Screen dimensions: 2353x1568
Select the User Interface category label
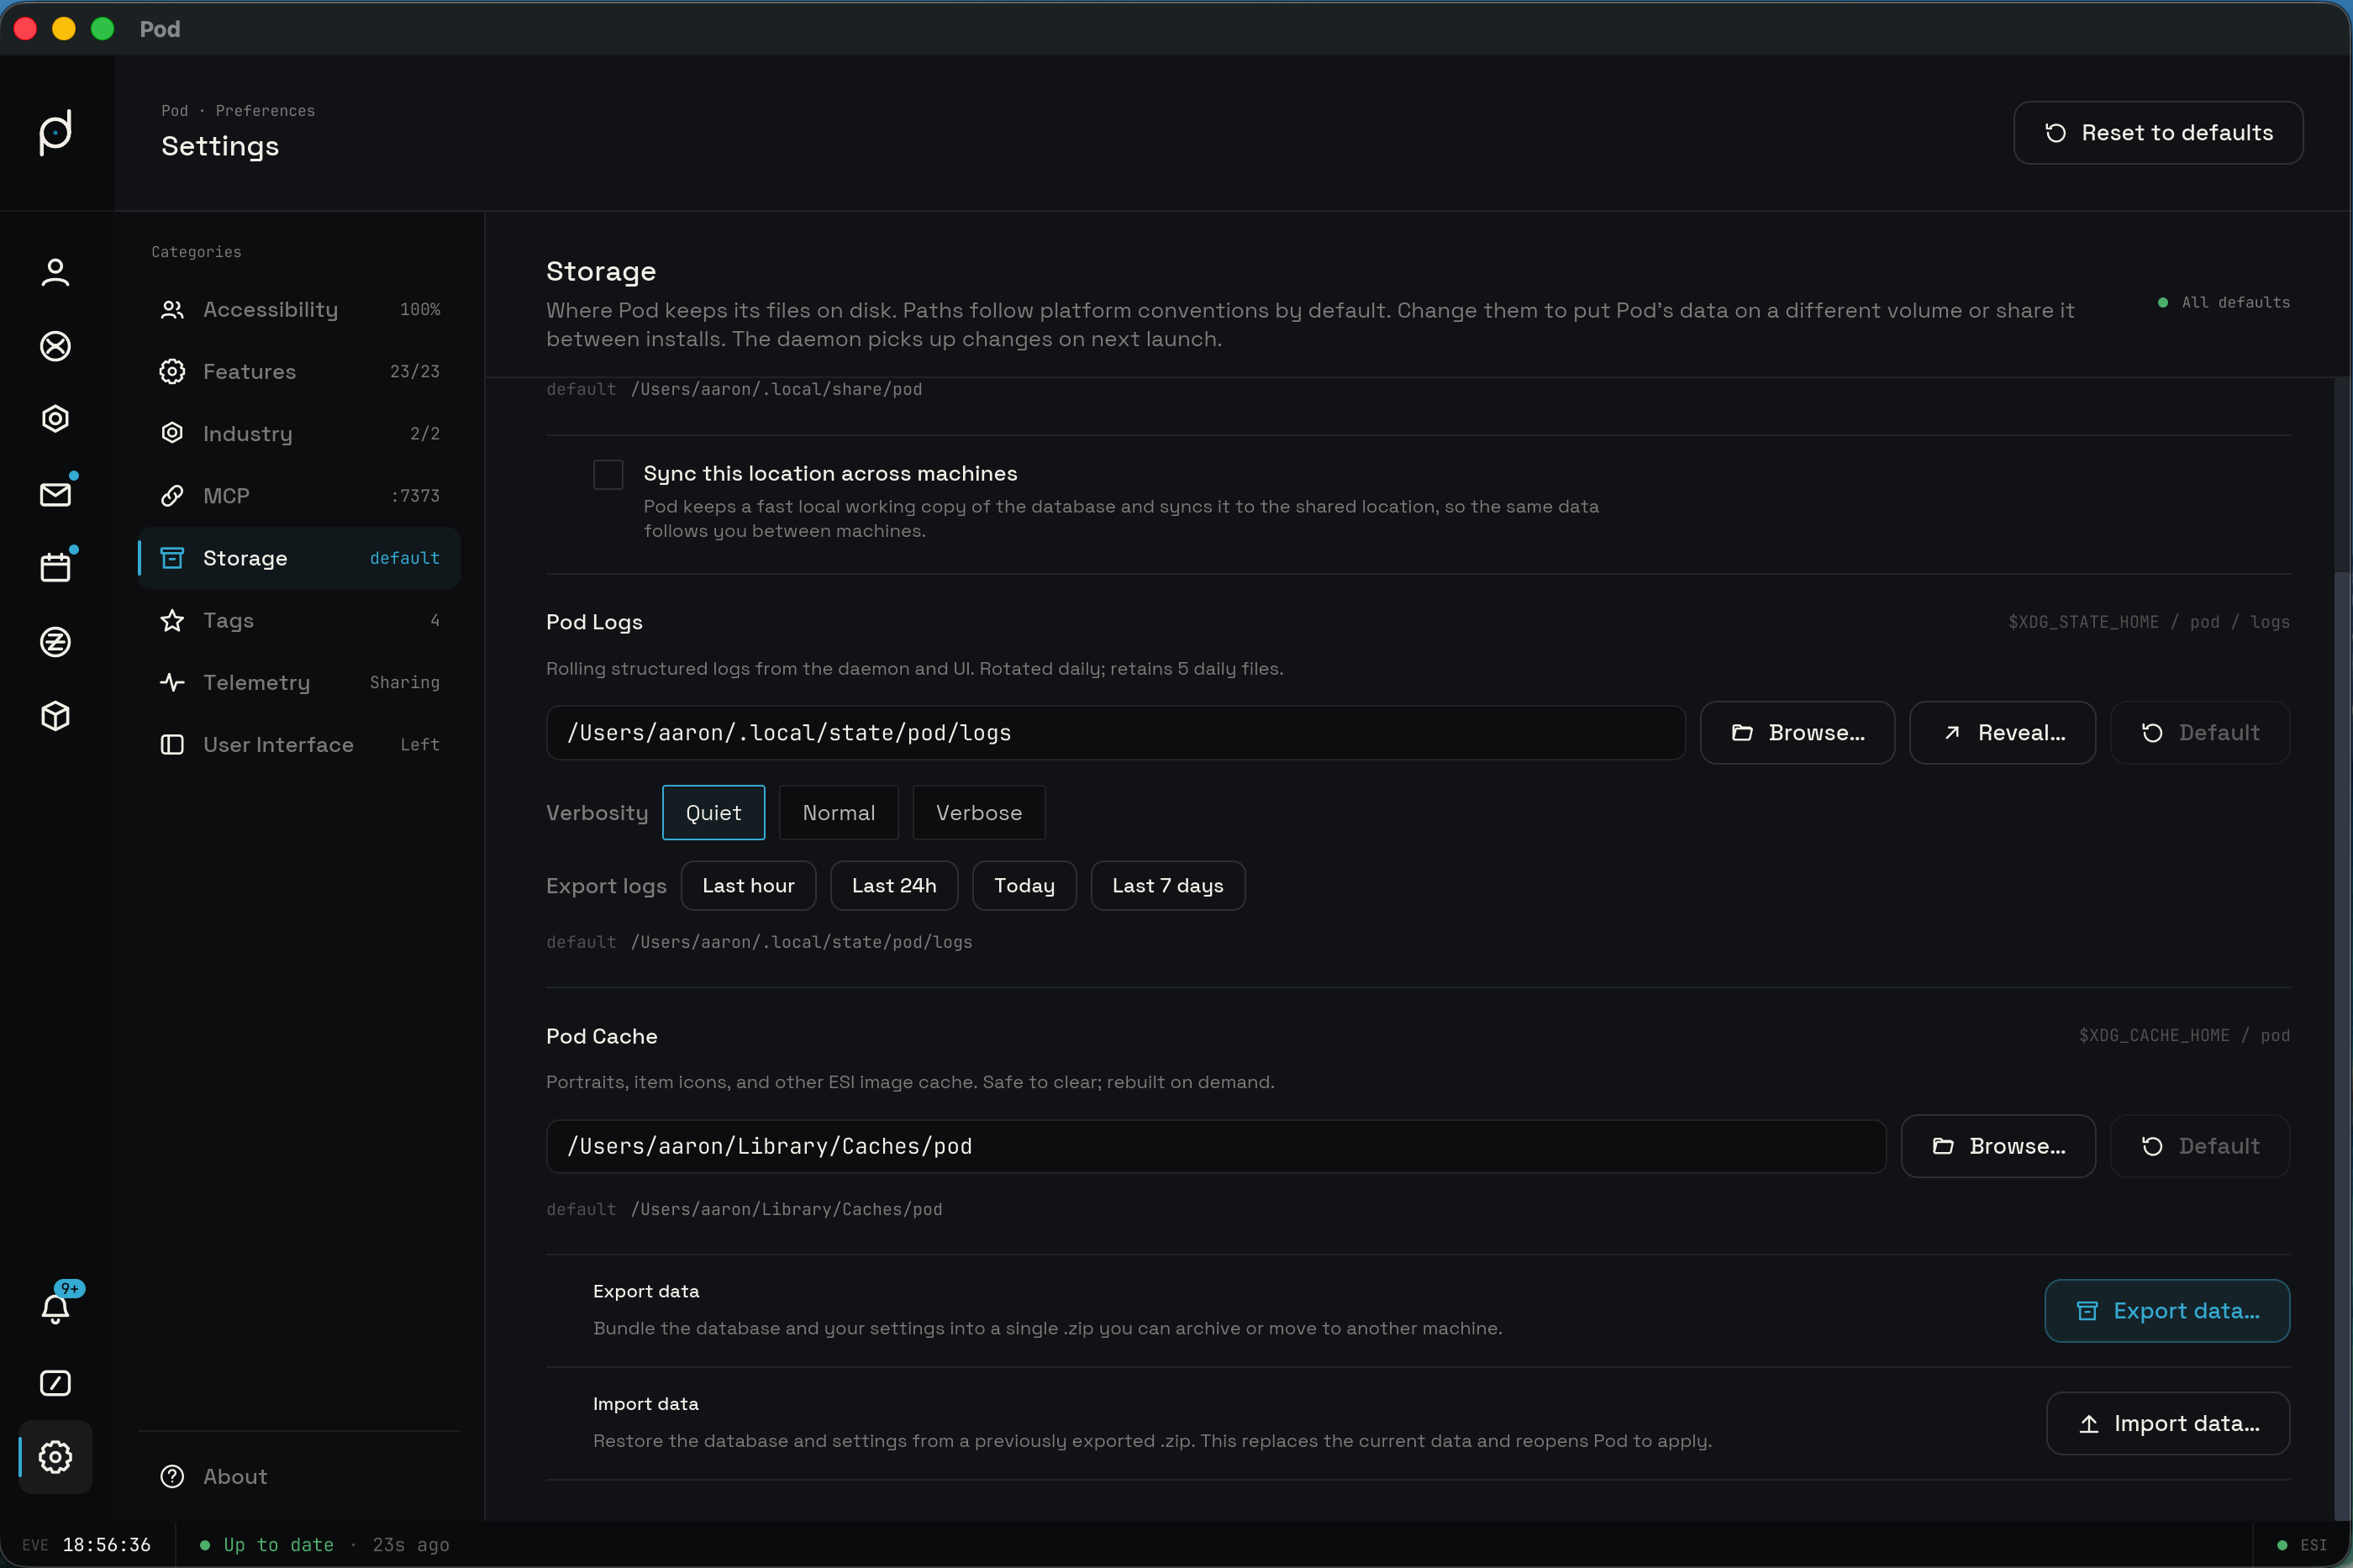[x=278, y=745]
